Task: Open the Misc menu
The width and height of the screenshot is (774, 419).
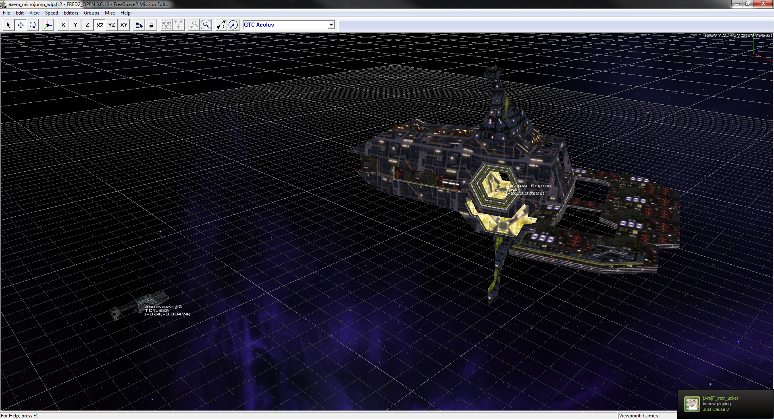Action: point(110,13)
